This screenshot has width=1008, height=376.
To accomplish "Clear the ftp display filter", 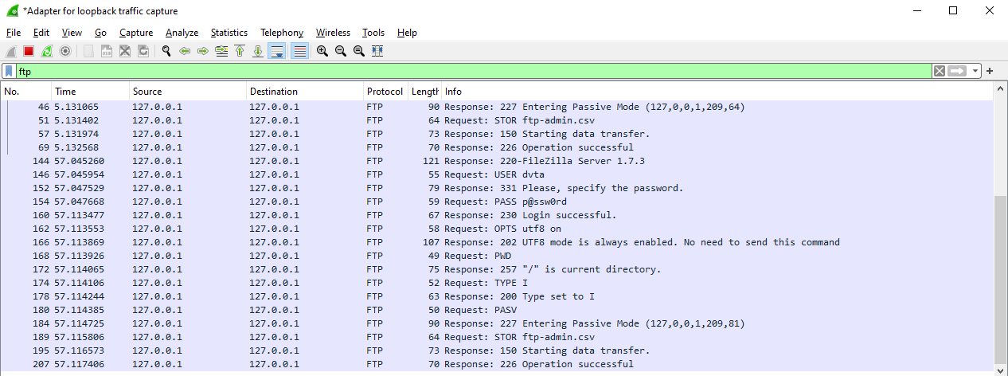I will click(940, 71).
